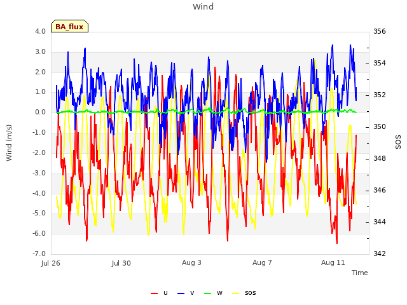The height and width of the screenshot is (305, 407).
Task: Click the 'Aug 11' date tick label
Action: (333, 262)
